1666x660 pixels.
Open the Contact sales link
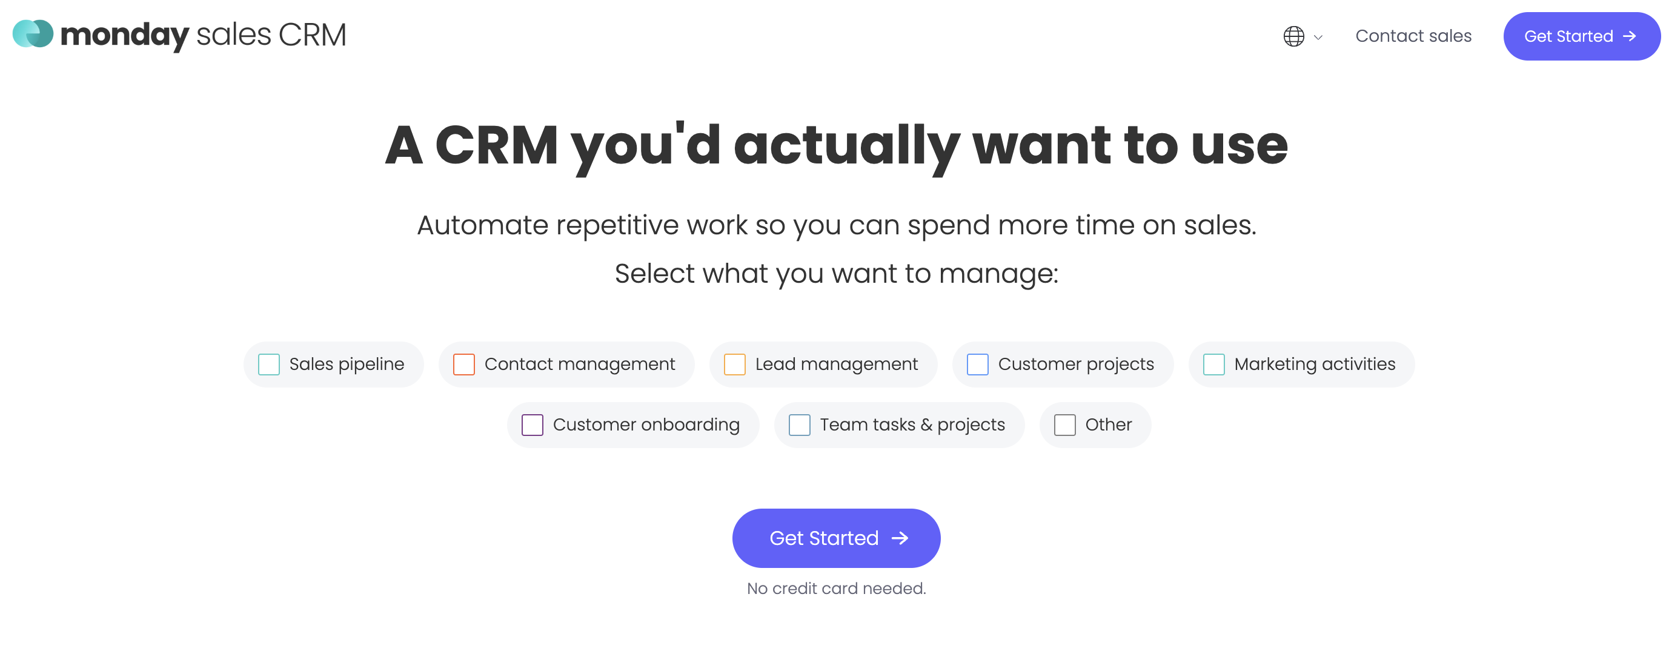(x=1413, y=36)
